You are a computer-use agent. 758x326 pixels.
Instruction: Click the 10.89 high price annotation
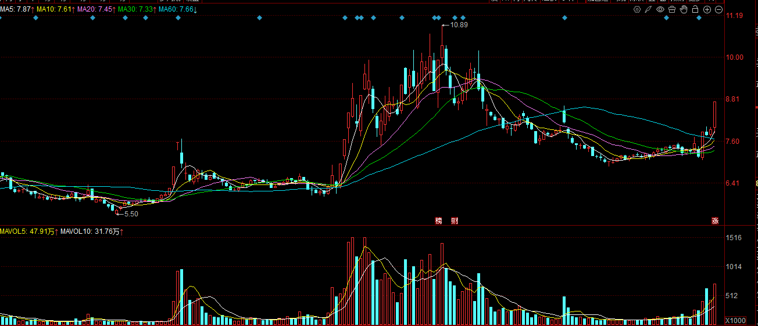pos(459,25)
